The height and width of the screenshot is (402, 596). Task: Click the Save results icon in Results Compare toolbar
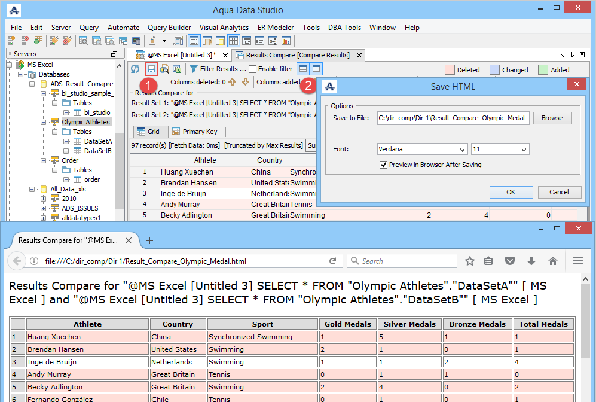point(151,69)
